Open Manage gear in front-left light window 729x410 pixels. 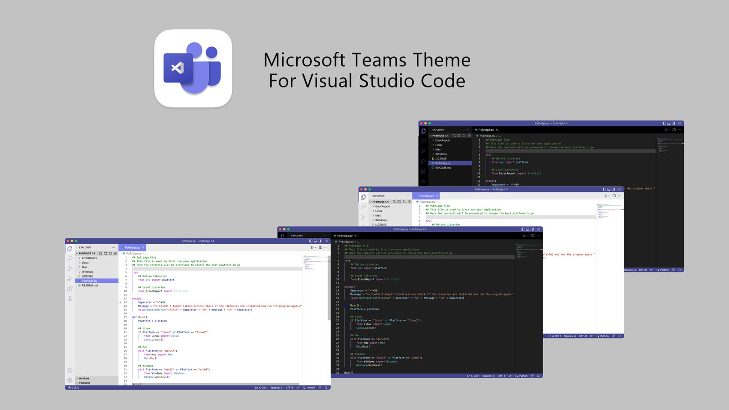(x=70, y=380)
